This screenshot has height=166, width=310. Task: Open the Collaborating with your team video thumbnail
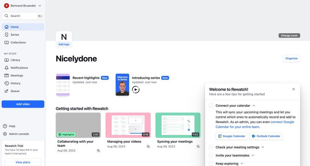pos(78,125)
